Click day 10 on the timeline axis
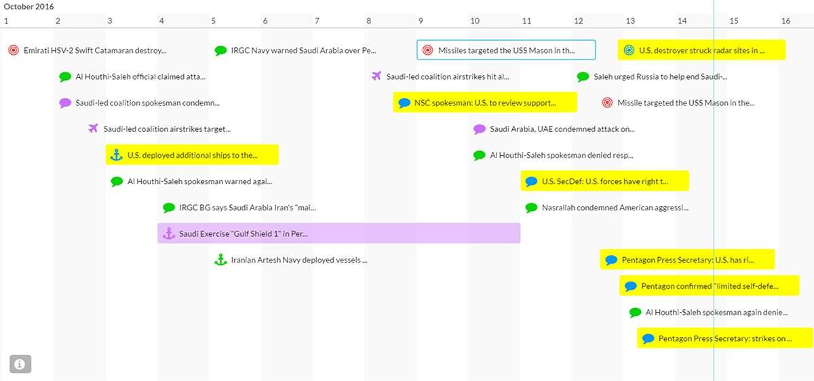The image size is (814, 381). (x=475, y=21)
